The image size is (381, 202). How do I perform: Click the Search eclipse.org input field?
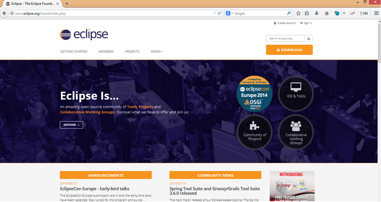[285, 38]
